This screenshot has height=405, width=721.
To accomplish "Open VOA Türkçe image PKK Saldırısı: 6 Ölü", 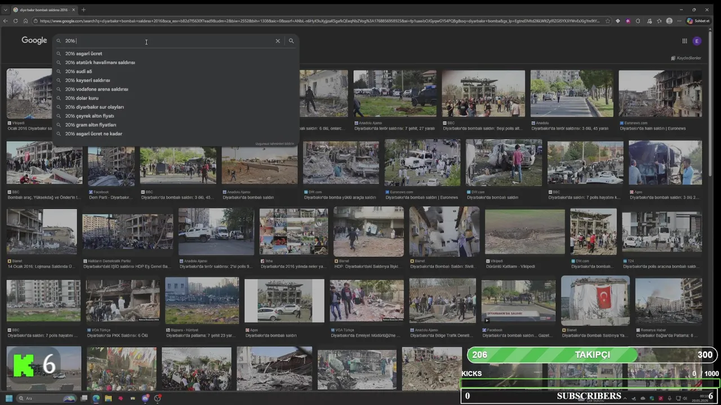I will (122, 301).
